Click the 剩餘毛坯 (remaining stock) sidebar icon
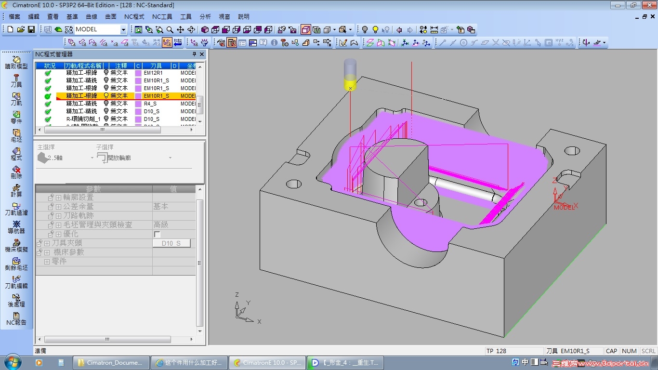Viewport: 658px width, 370px height. (16, 264)
